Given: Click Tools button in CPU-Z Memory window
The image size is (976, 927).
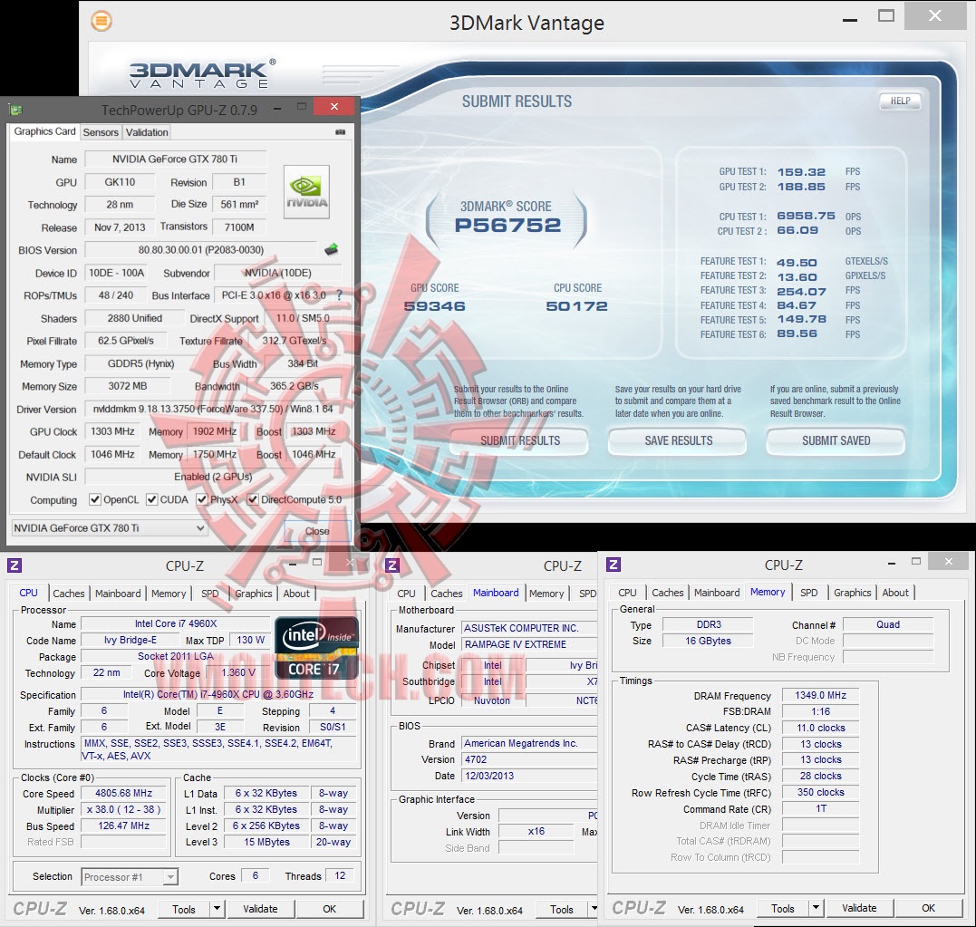Looking at the screenshot, I should pyautogui.click(x=782, y=908).
